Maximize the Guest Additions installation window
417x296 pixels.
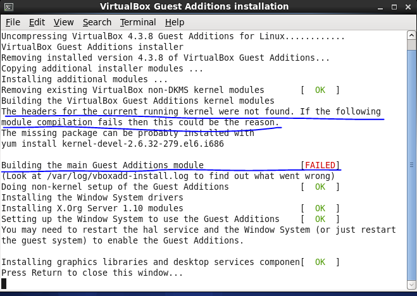pos(394,7)
